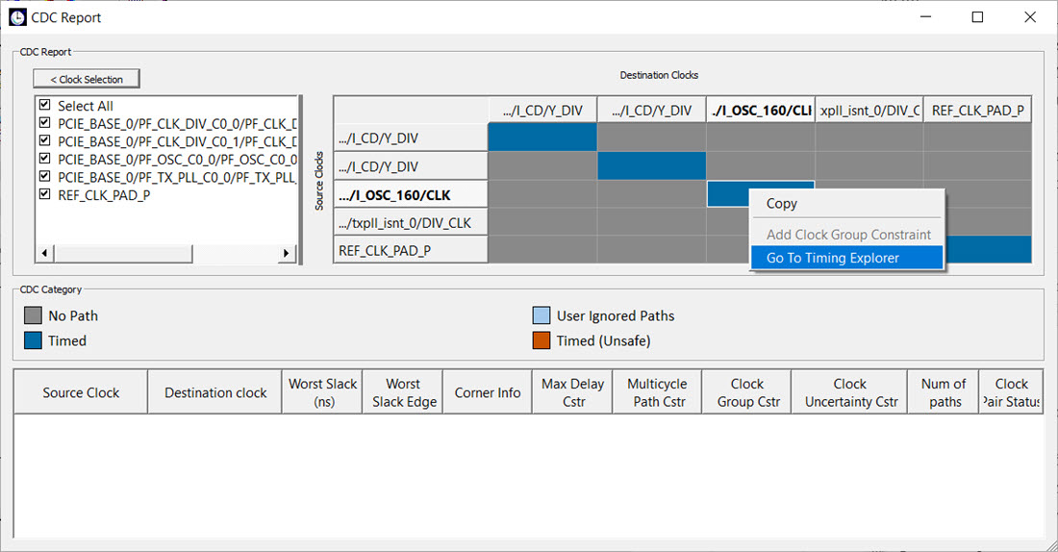Viewport: 1058px width, 552px height.
Task: Click the No Path gray legend swatch
Action: (33, 315)
